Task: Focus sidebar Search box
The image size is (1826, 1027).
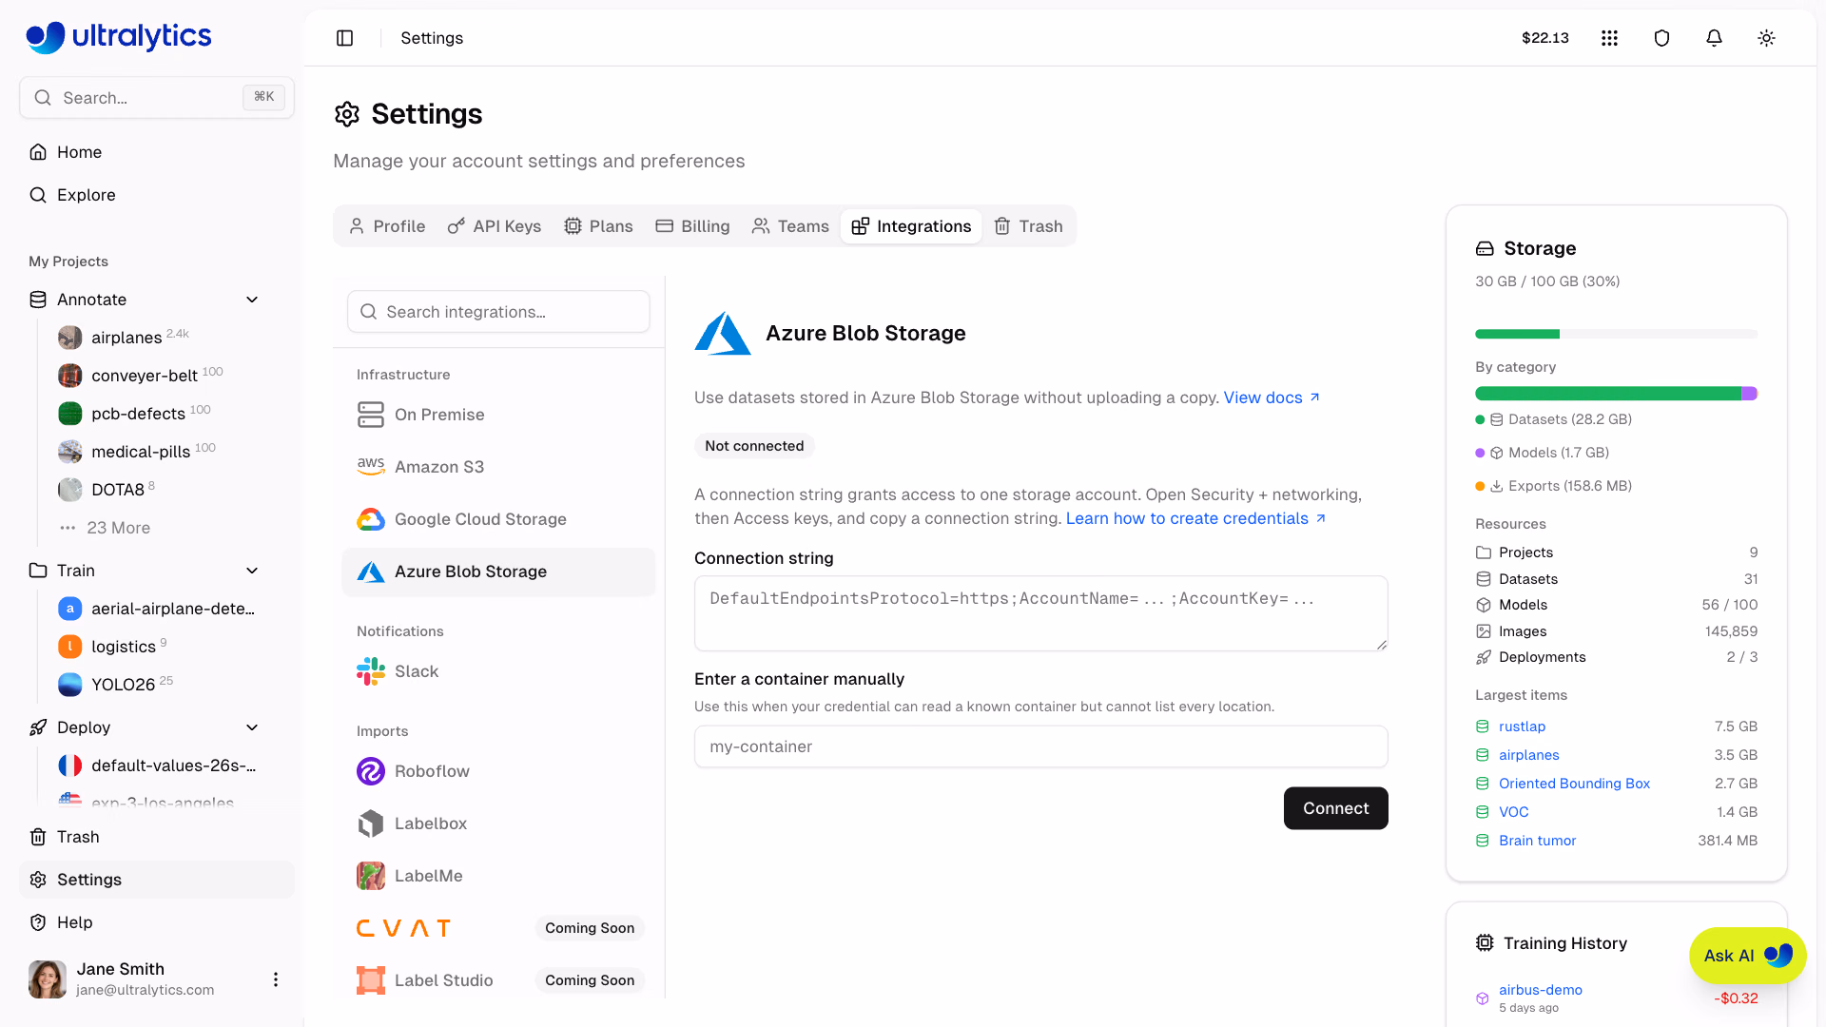Action: [157, 97]
